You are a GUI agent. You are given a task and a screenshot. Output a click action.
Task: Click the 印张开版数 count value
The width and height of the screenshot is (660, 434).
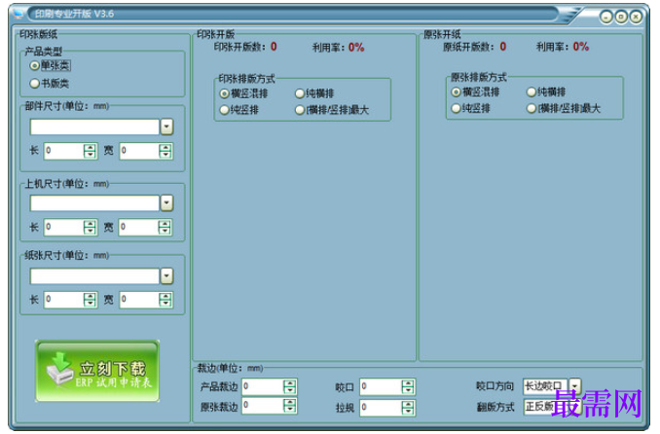coord(274,47)
